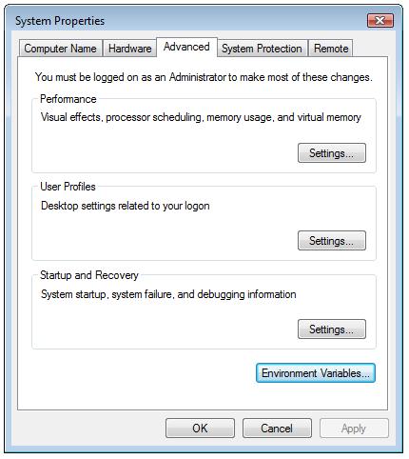The width and height of the screenshot is (409, 459).
Task: Open User Profiles Settings button
Action: tap(332, 241)
